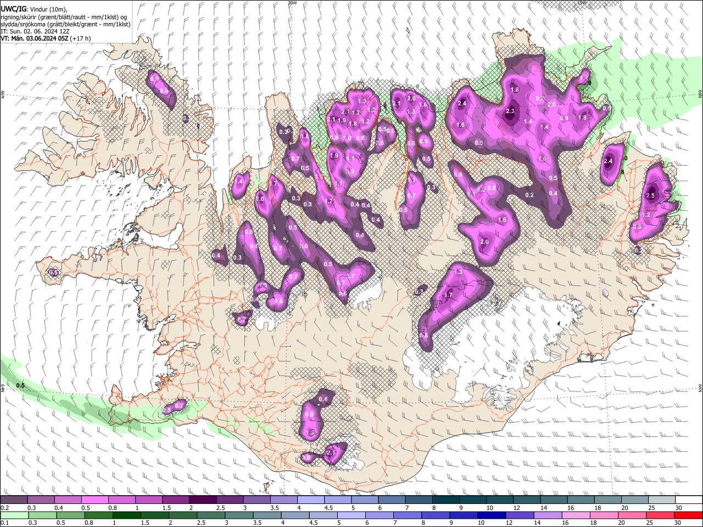The image size is (703, 527).
Task: Click the '15W' longitude label
Action: click(x=582, y=3)
